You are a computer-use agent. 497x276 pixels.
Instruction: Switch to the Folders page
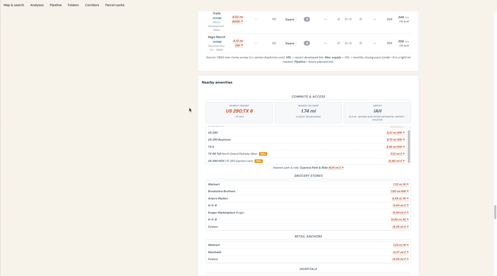coord(73,5)
